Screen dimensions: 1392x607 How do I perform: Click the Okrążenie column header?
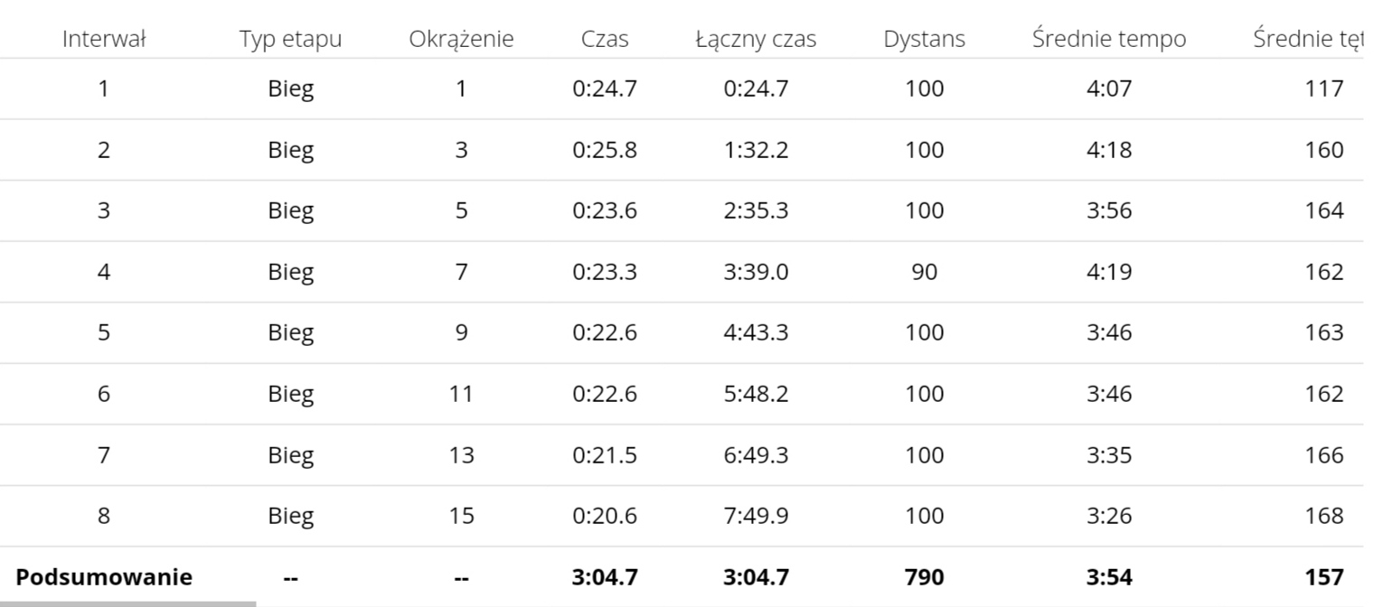pos(461,40)
